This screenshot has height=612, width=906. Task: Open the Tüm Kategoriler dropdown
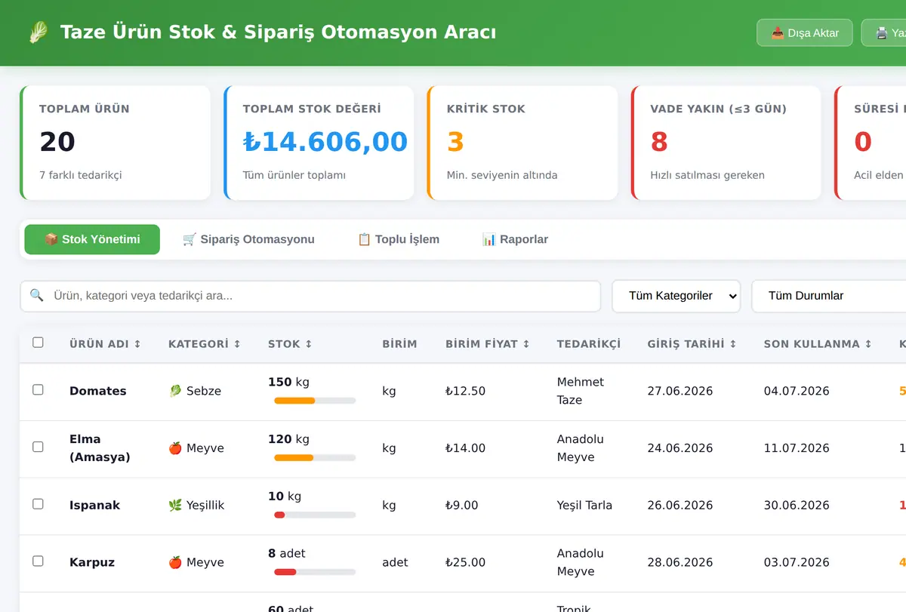(676, 296)
